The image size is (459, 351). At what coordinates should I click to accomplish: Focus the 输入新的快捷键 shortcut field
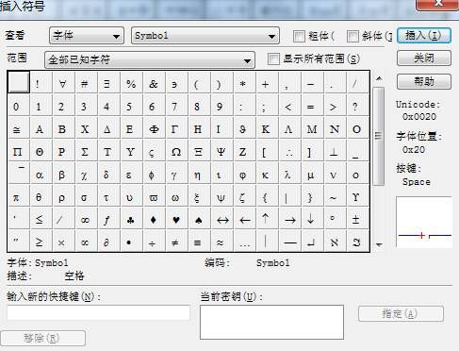point(98,312)
